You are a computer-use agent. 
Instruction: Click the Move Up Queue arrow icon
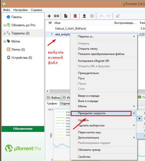click(x=101, y=16)
